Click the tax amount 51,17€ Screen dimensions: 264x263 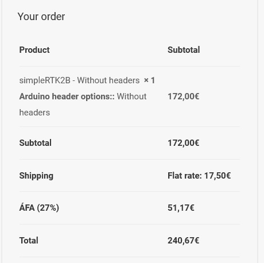coord(181,208)
